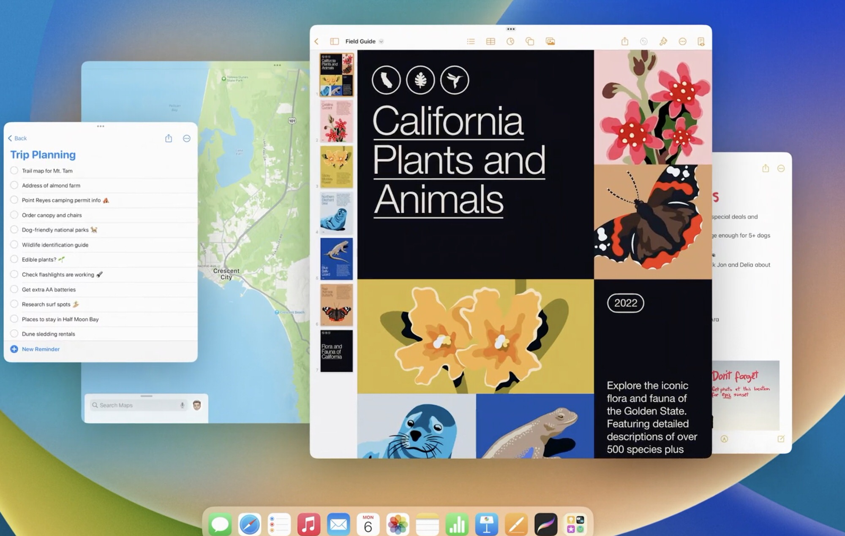
Task: Click the chart insert icon in Pages toolbar
Action: tap(510, 41)
